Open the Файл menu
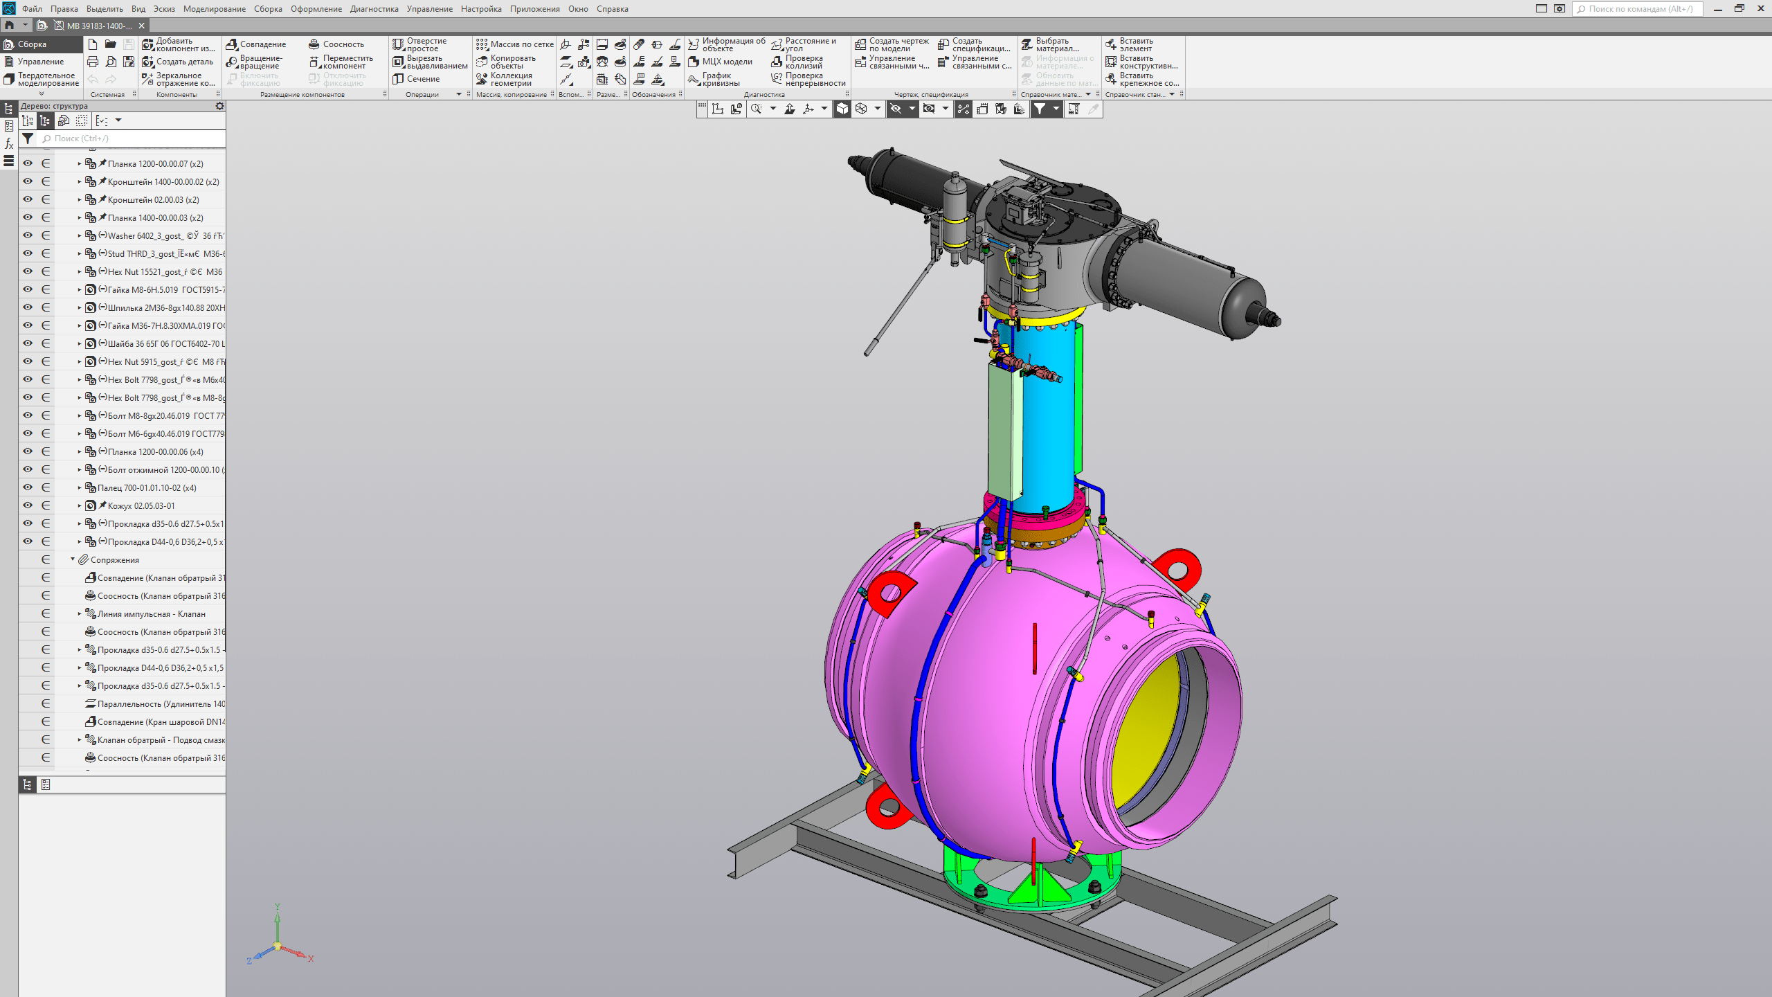The width and height of the screenshot is (1772, 997). [32, 9]
